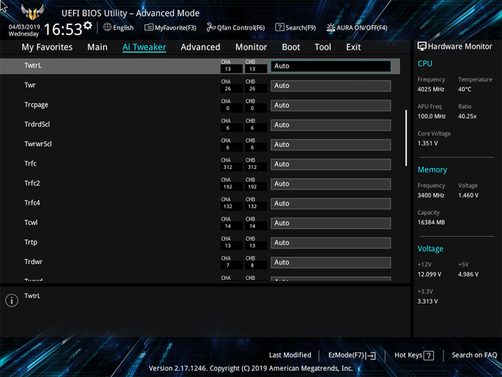Click Trfc CHA value 312

tap(228, 167)
